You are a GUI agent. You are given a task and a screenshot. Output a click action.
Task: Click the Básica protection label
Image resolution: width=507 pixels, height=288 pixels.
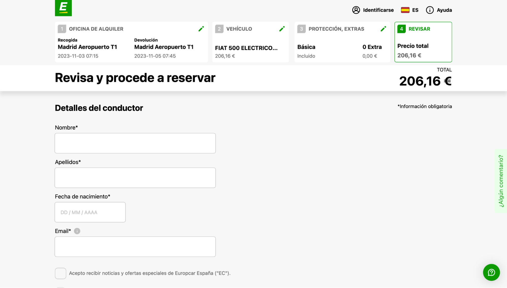(x=306, y=47)
